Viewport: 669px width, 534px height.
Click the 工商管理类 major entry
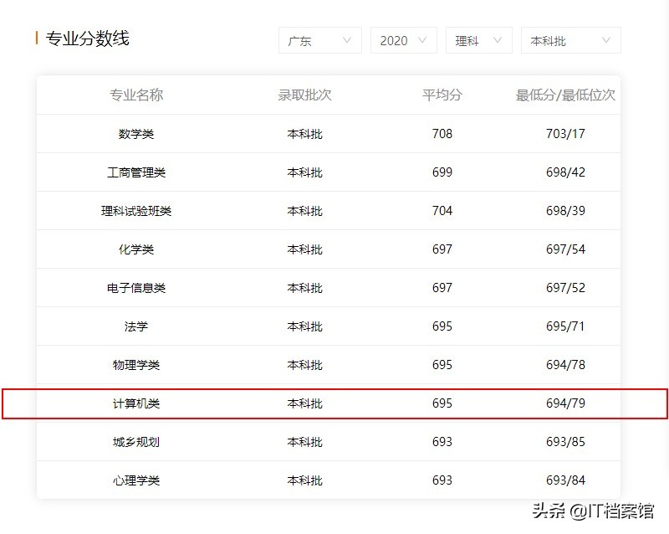coord(135,172)
